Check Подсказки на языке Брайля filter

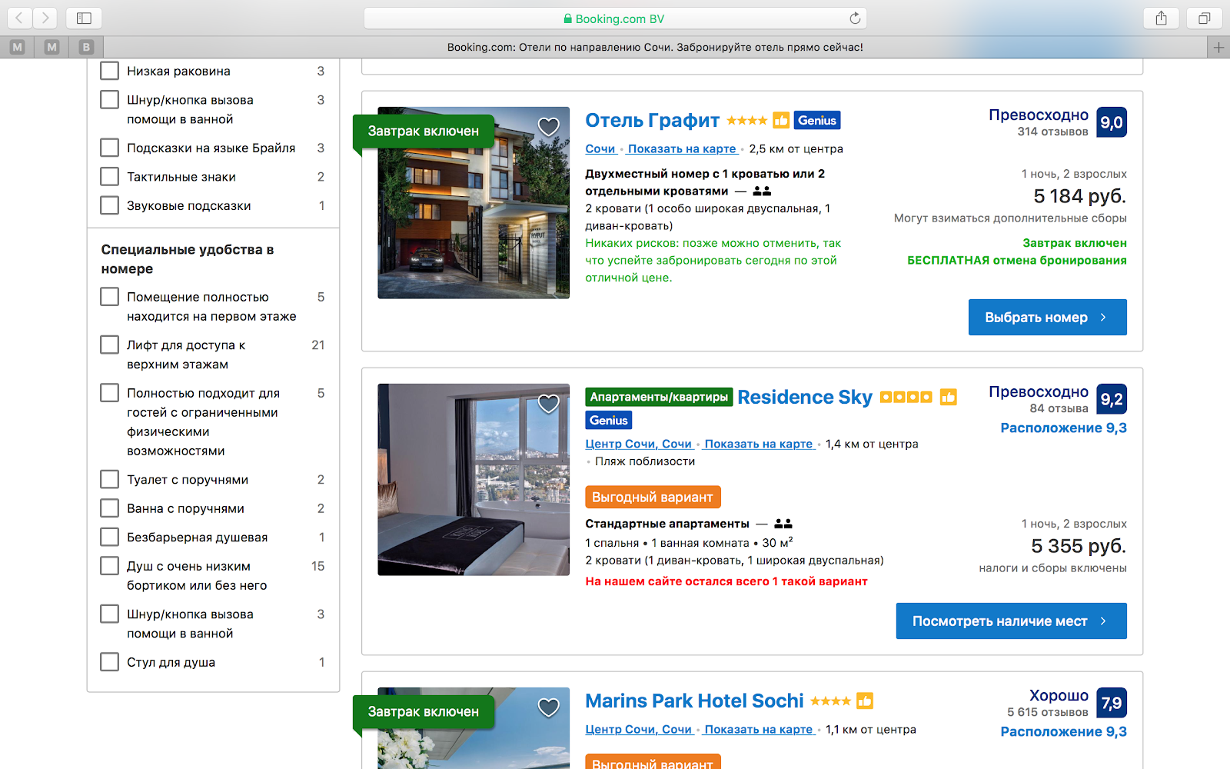[x=110, y=148]
